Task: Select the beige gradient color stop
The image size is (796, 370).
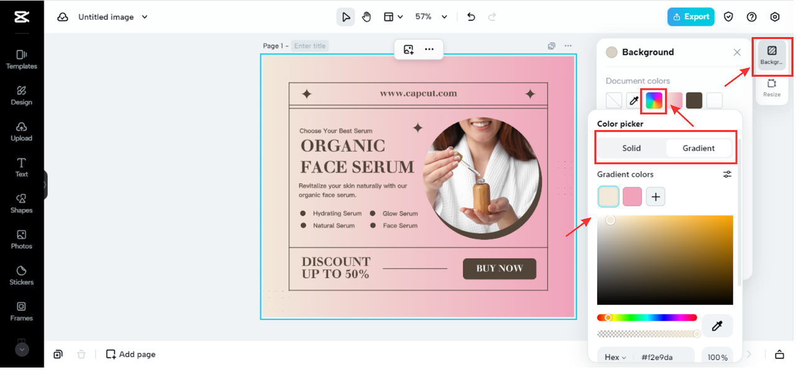Action: pos(608,197)
